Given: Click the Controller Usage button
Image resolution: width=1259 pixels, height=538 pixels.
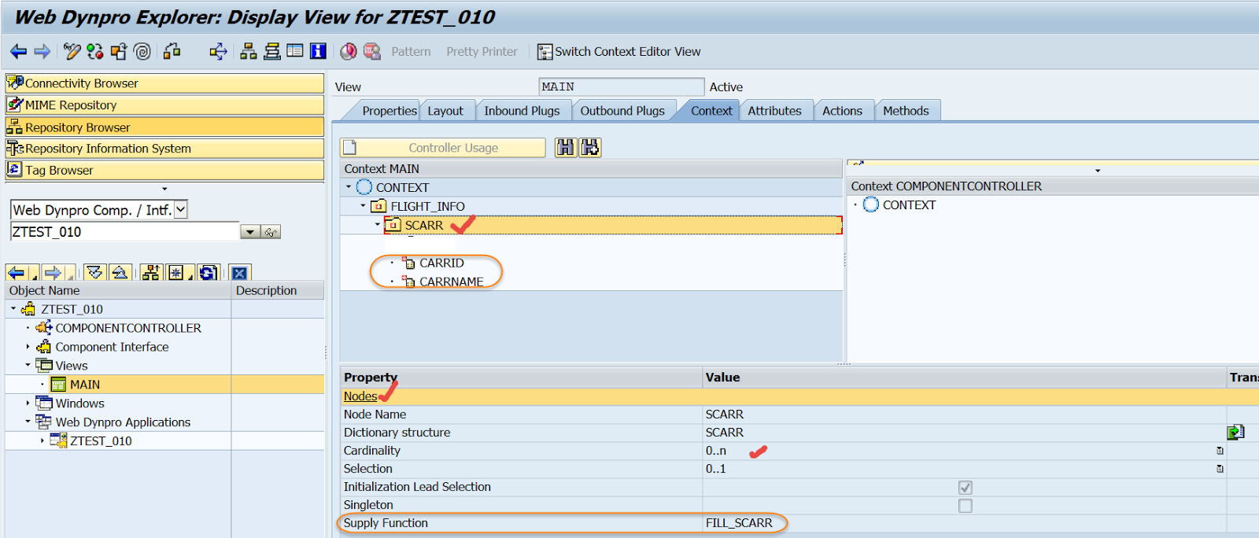Looking at the screenshot, I should click(x=443, y=148).
